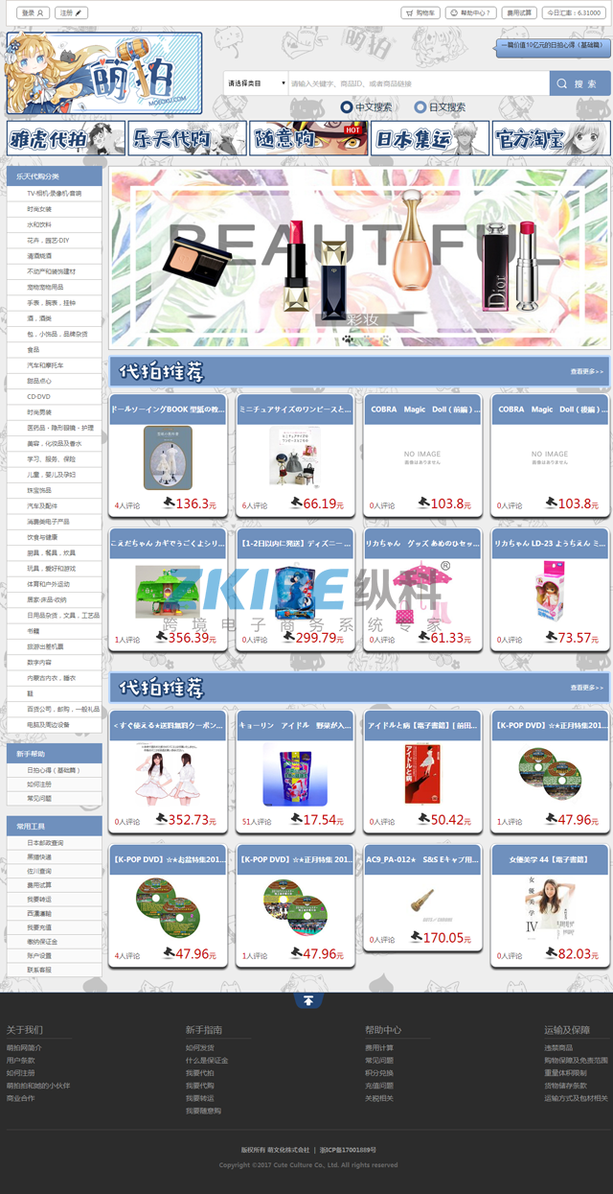Image resolution: width=613 pixels, height=1194 pixels.
Task: Click the back-to-top arrow icon
Action: (307, 1000)
